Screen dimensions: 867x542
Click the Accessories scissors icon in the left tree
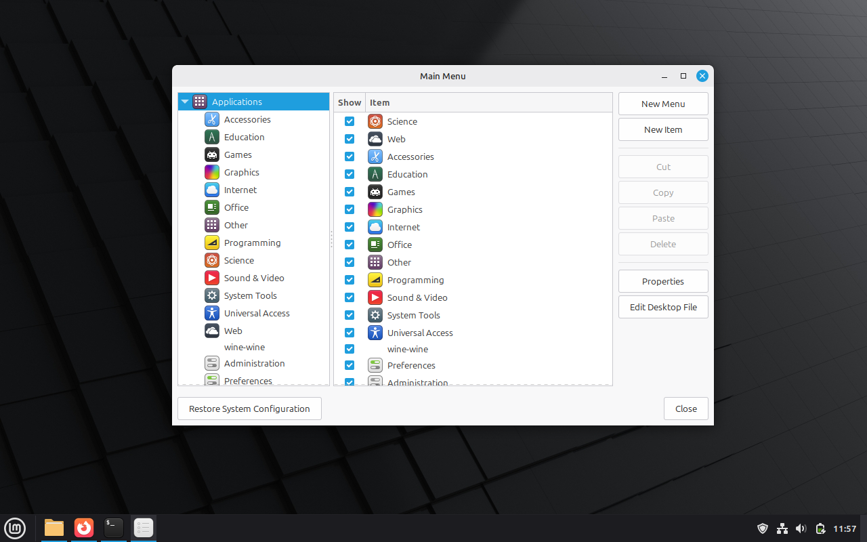212,119
